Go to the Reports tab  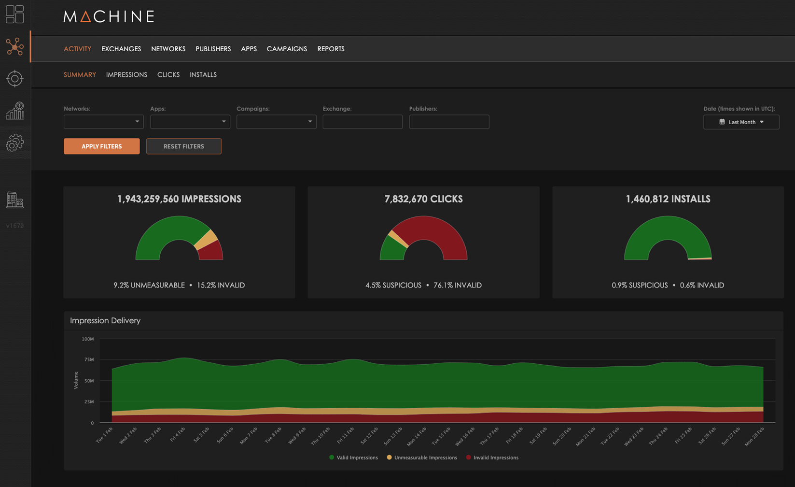click(x=331, y=49)
